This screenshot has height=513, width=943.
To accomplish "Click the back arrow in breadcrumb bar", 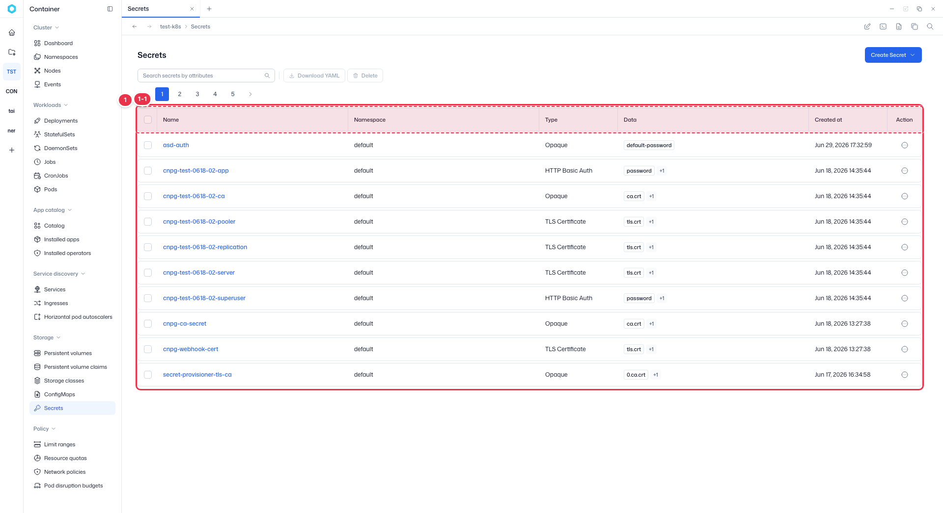I will click(x=135, y=26).
